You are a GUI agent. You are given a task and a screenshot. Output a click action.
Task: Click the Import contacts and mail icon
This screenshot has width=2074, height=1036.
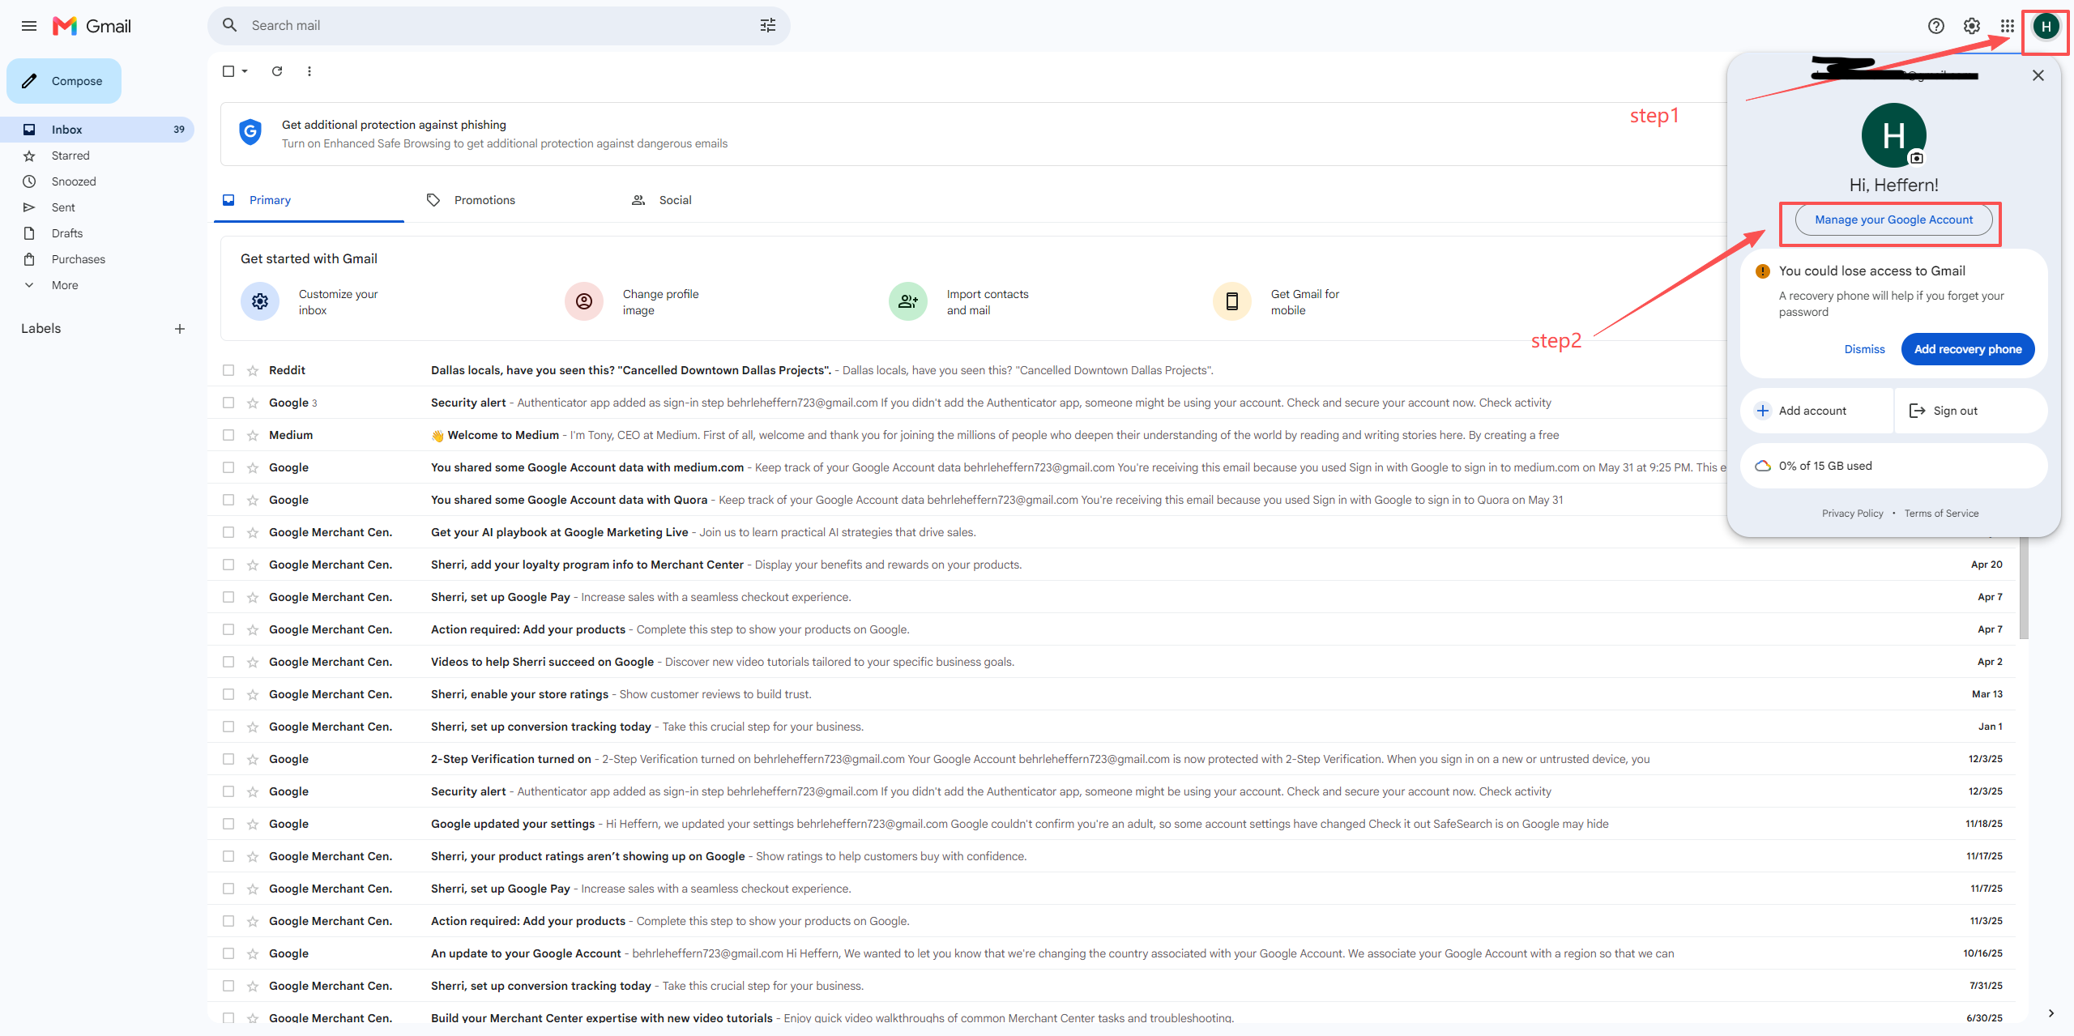[x=908, y=301]
